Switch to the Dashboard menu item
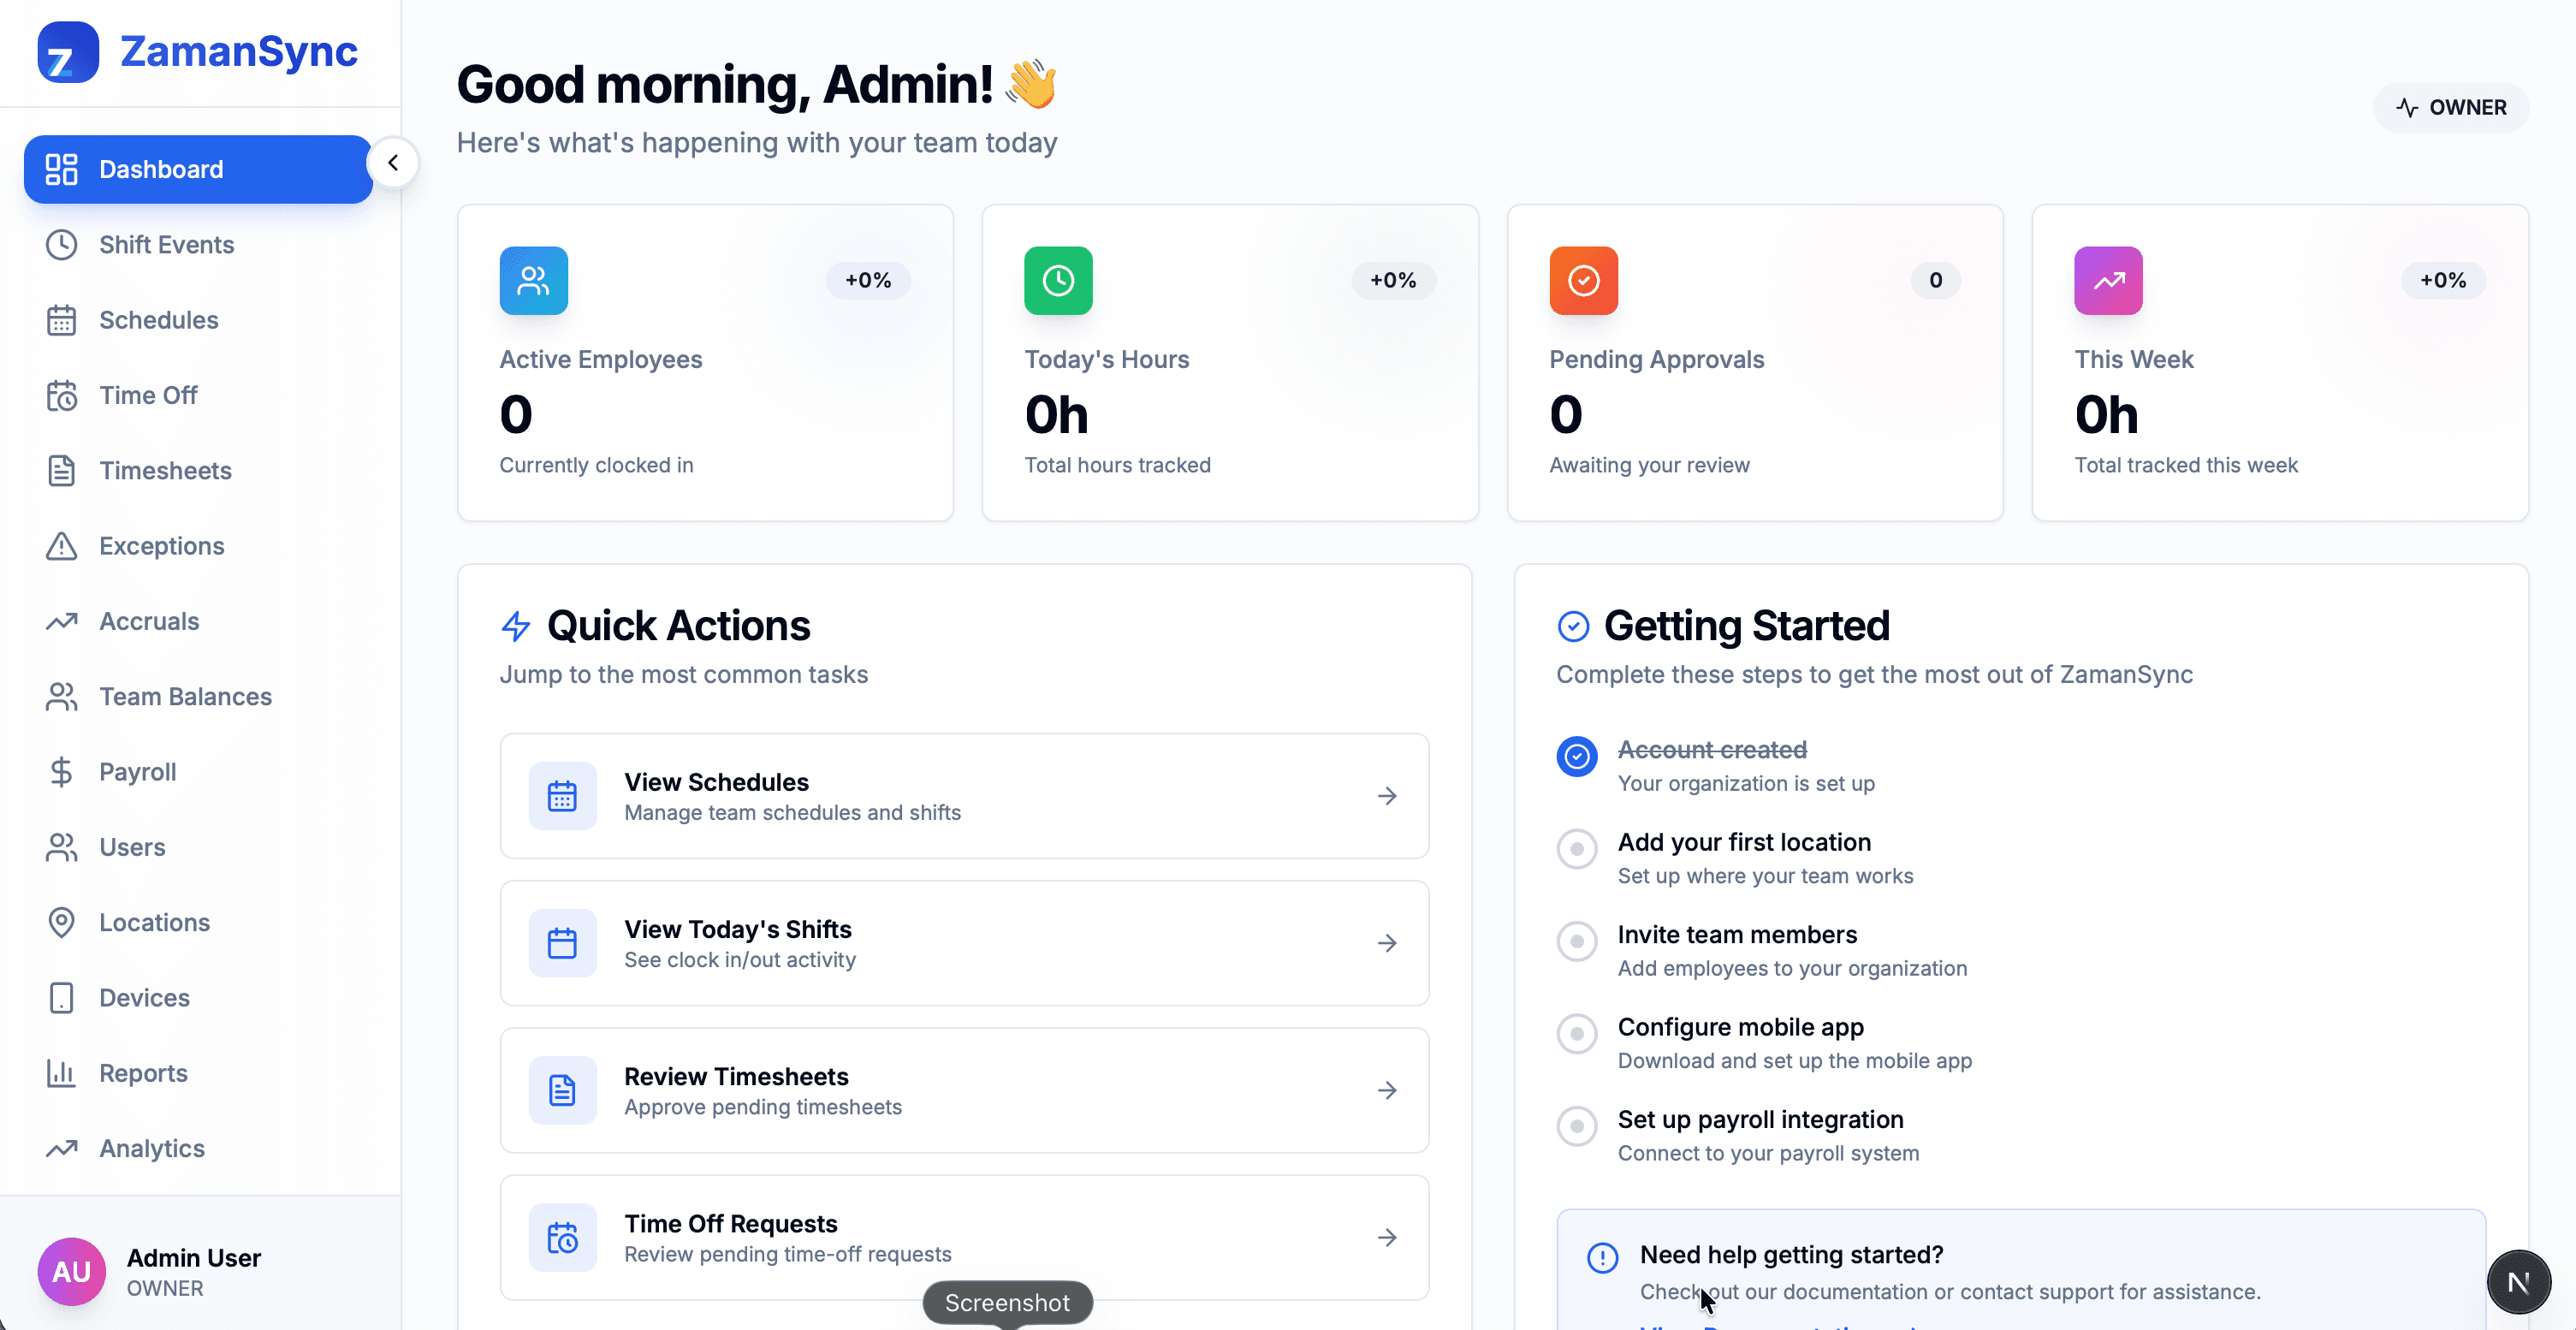The height and width of the screenshot is (1330, 2576). [161, 169]
